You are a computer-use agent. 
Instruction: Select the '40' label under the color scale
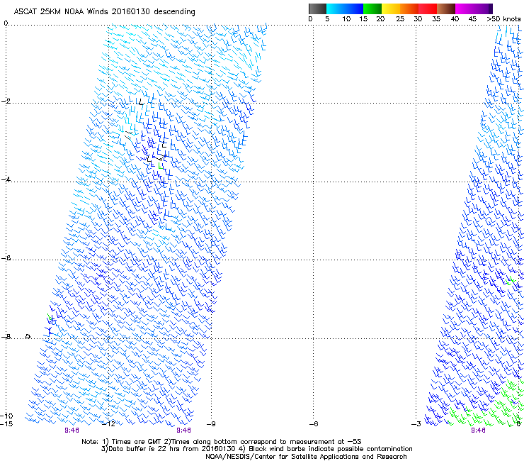(455, 18)
